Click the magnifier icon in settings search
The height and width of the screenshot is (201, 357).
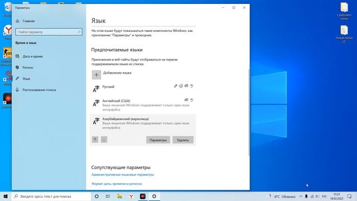79,32
